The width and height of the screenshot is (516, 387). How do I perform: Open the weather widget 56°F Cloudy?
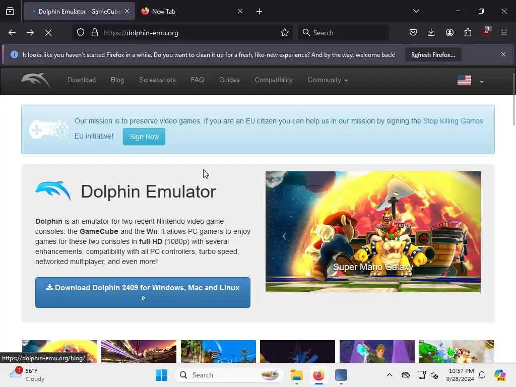(27, 375)
